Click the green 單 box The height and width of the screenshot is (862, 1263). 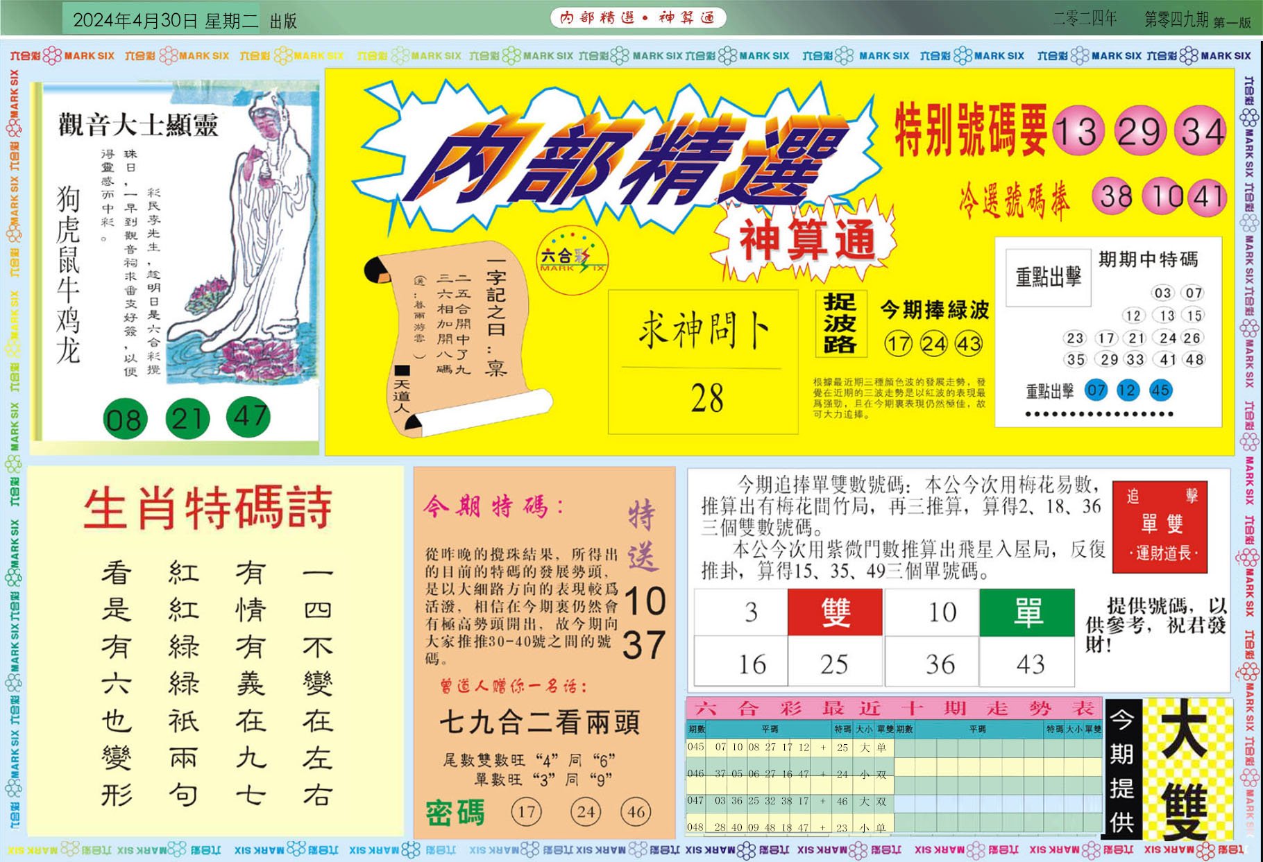coord(1027,612)
